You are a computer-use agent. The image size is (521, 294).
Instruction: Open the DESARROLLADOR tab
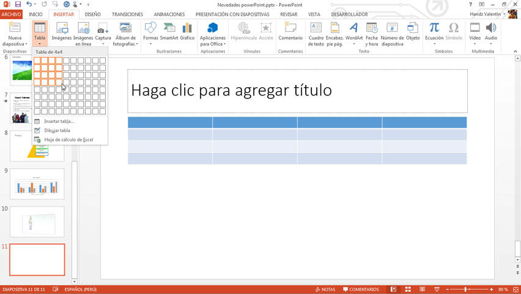pyautogui.click(x=349, y=14)
